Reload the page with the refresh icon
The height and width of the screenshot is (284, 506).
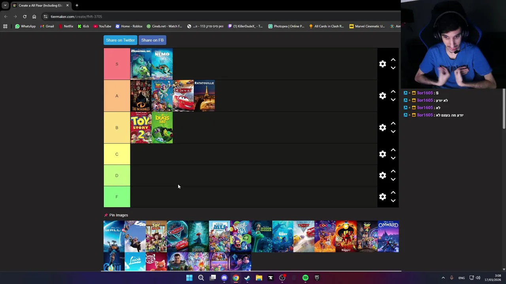[x=25, y=17]
